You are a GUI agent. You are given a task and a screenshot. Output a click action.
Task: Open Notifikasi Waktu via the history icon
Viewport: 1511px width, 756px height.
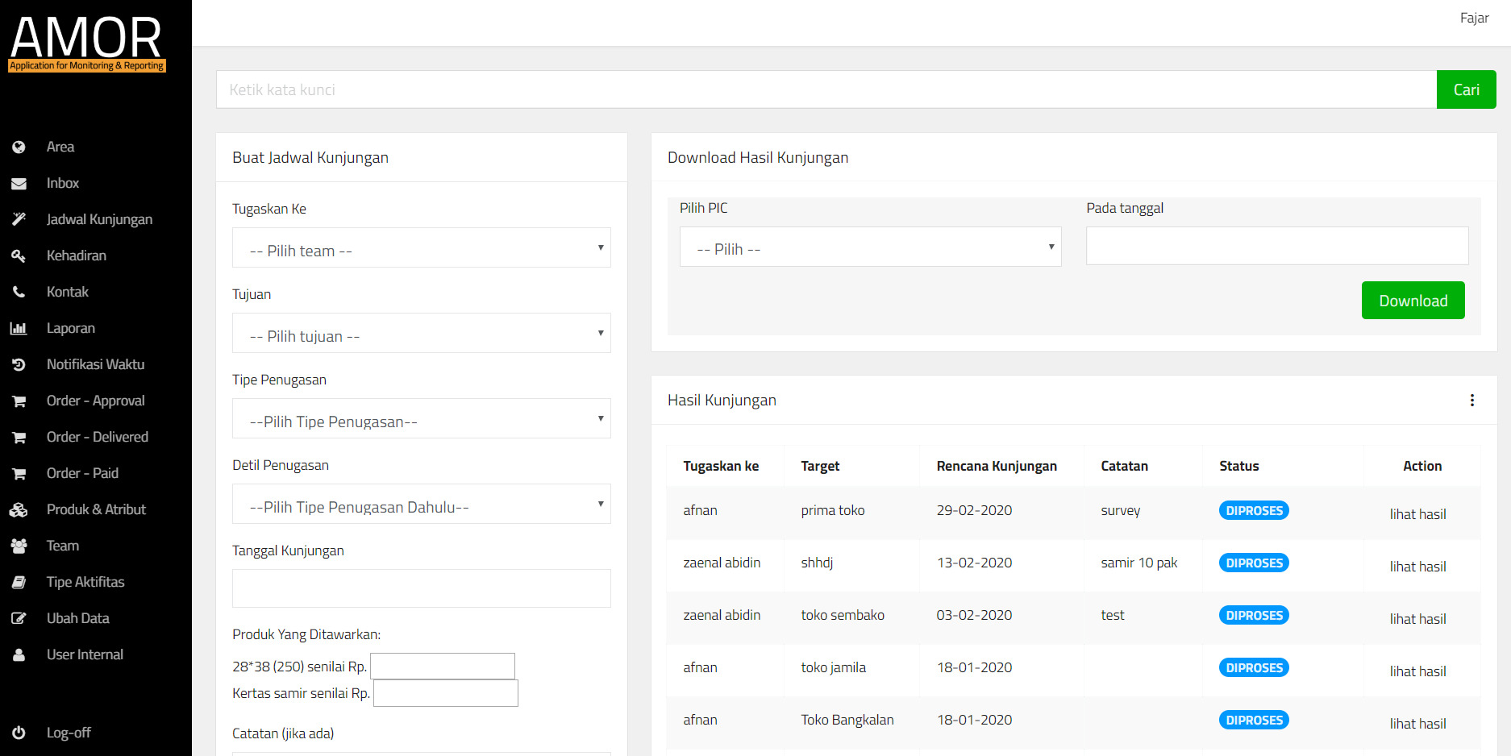(x=19, y=364)
